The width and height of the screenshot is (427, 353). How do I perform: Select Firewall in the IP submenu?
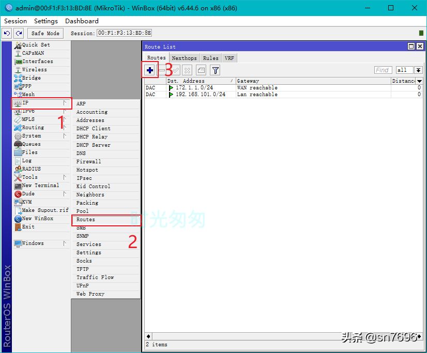(x=106, y=162)
